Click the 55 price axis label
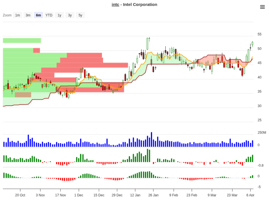Image resolution: width=269 pixels, height=204 pixels. (x=260, y=34)
